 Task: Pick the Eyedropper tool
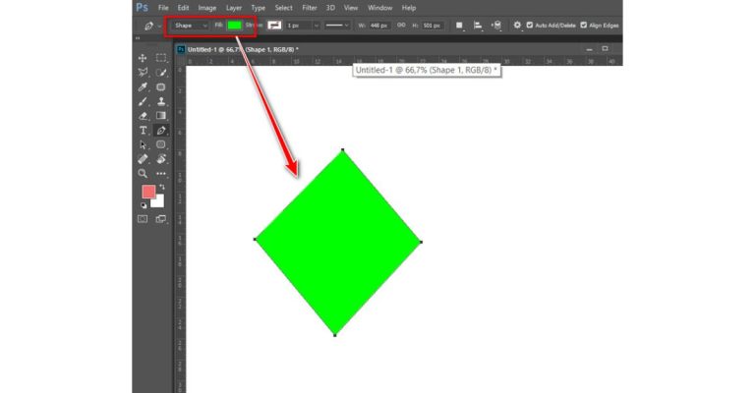coord(143,86)
